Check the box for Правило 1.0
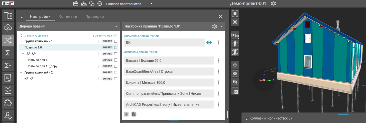This screenshot has height=123, width=366. pyautogui.click(x=115, y=47)
